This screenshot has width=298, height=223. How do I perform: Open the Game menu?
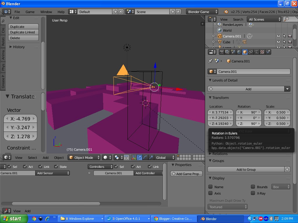[x=30, y=12]
